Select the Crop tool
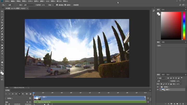The height and width of the screenshot is (105, 187). (x=2, y=23)
